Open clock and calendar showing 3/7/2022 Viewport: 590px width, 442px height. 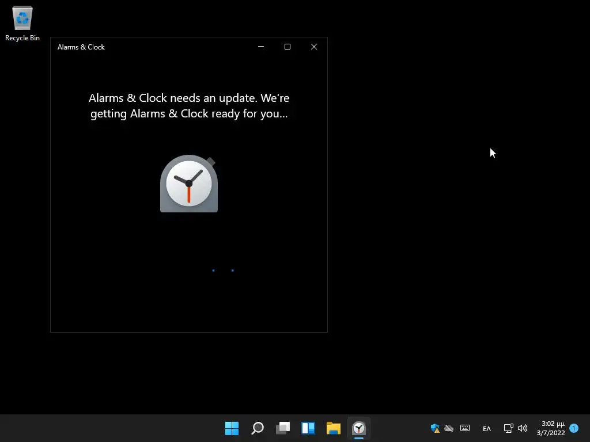point(551,428)
